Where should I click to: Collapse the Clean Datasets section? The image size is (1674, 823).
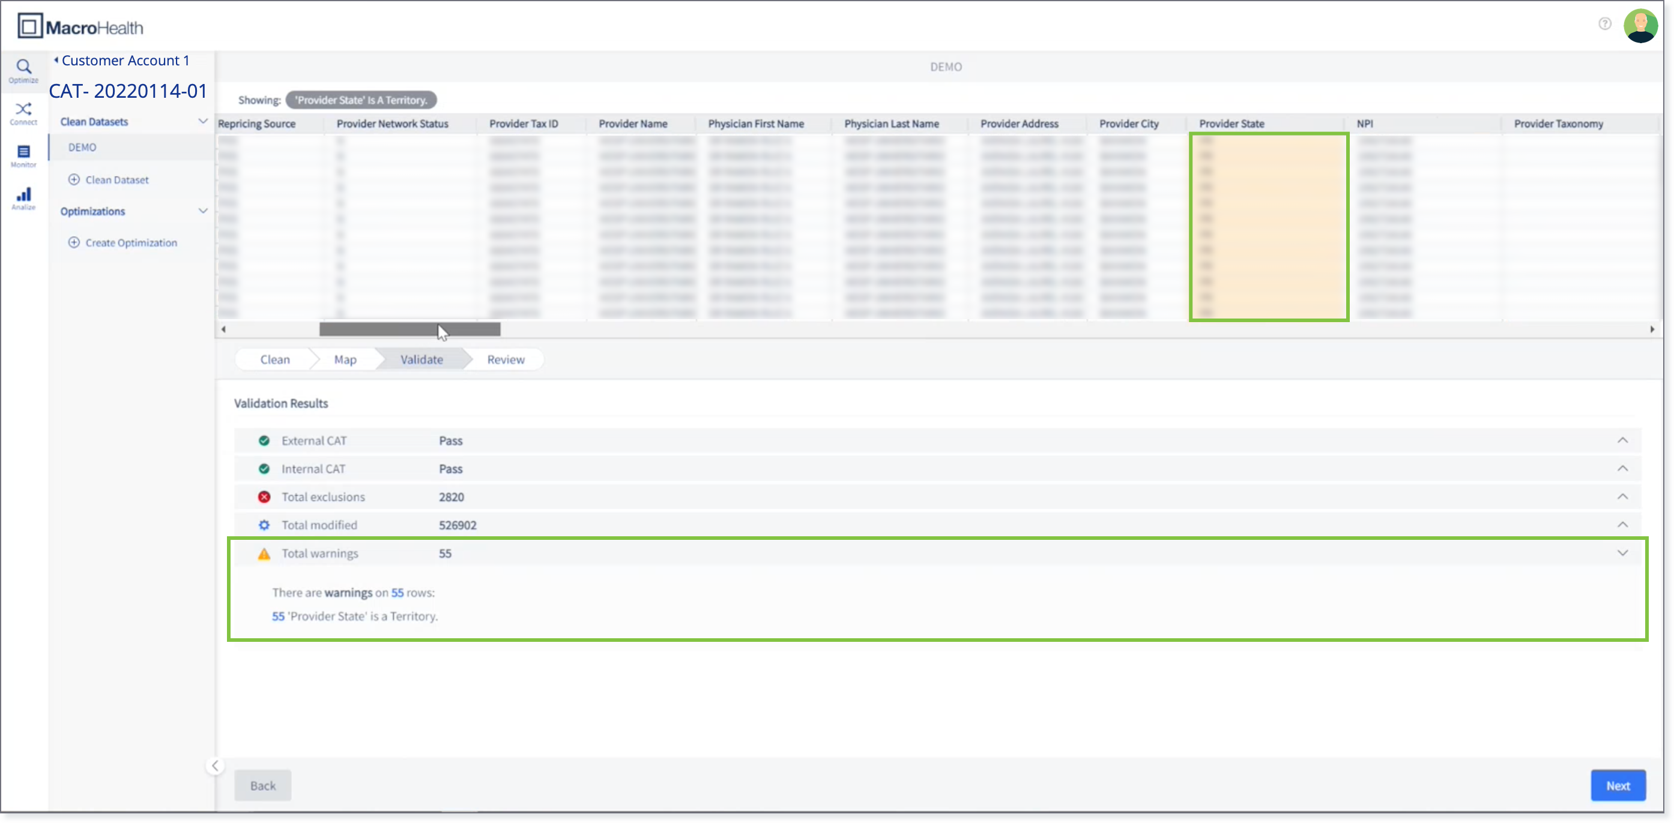[203, 121]
